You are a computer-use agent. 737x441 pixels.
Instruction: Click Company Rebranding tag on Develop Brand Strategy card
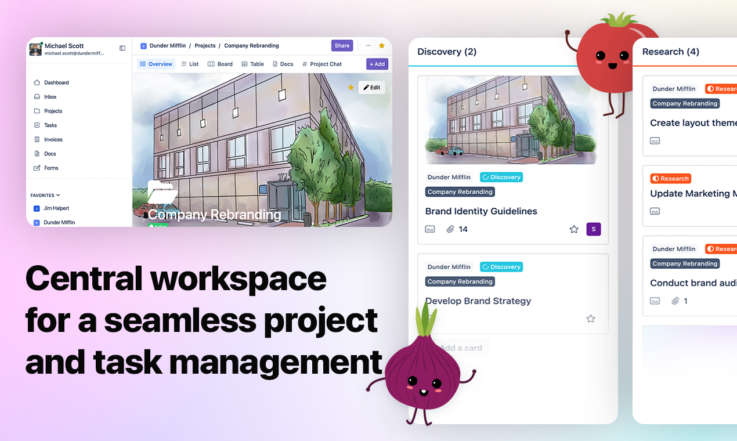click(460, 281)
